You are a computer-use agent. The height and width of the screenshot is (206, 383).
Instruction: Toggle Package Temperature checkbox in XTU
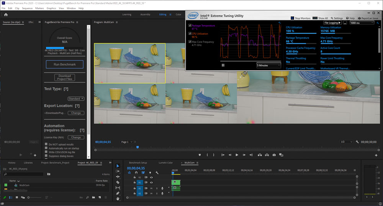point(190,25)
